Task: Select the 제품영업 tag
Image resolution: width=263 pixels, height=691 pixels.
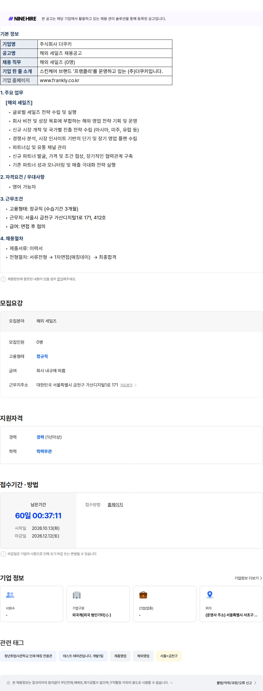Action: pos(120,656)
